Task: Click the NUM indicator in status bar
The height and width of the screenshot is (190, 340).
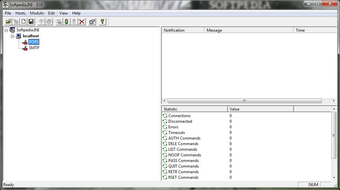Action: (314, 185)
